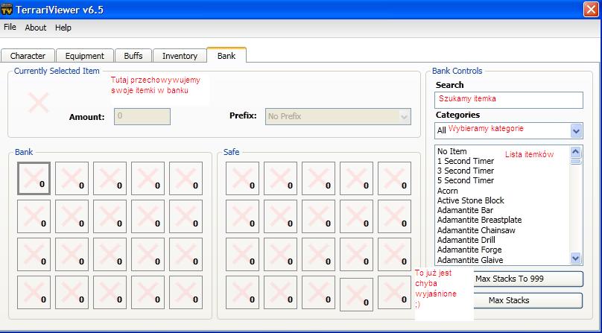The height and width of the screenshot is (333, 602).
Task: Select Bank slot in fourth row, fifth column
Action: coord(186,292)
